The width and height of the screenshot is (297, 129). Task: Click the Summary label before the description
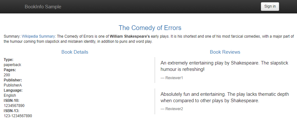click(x=12, y=36)
